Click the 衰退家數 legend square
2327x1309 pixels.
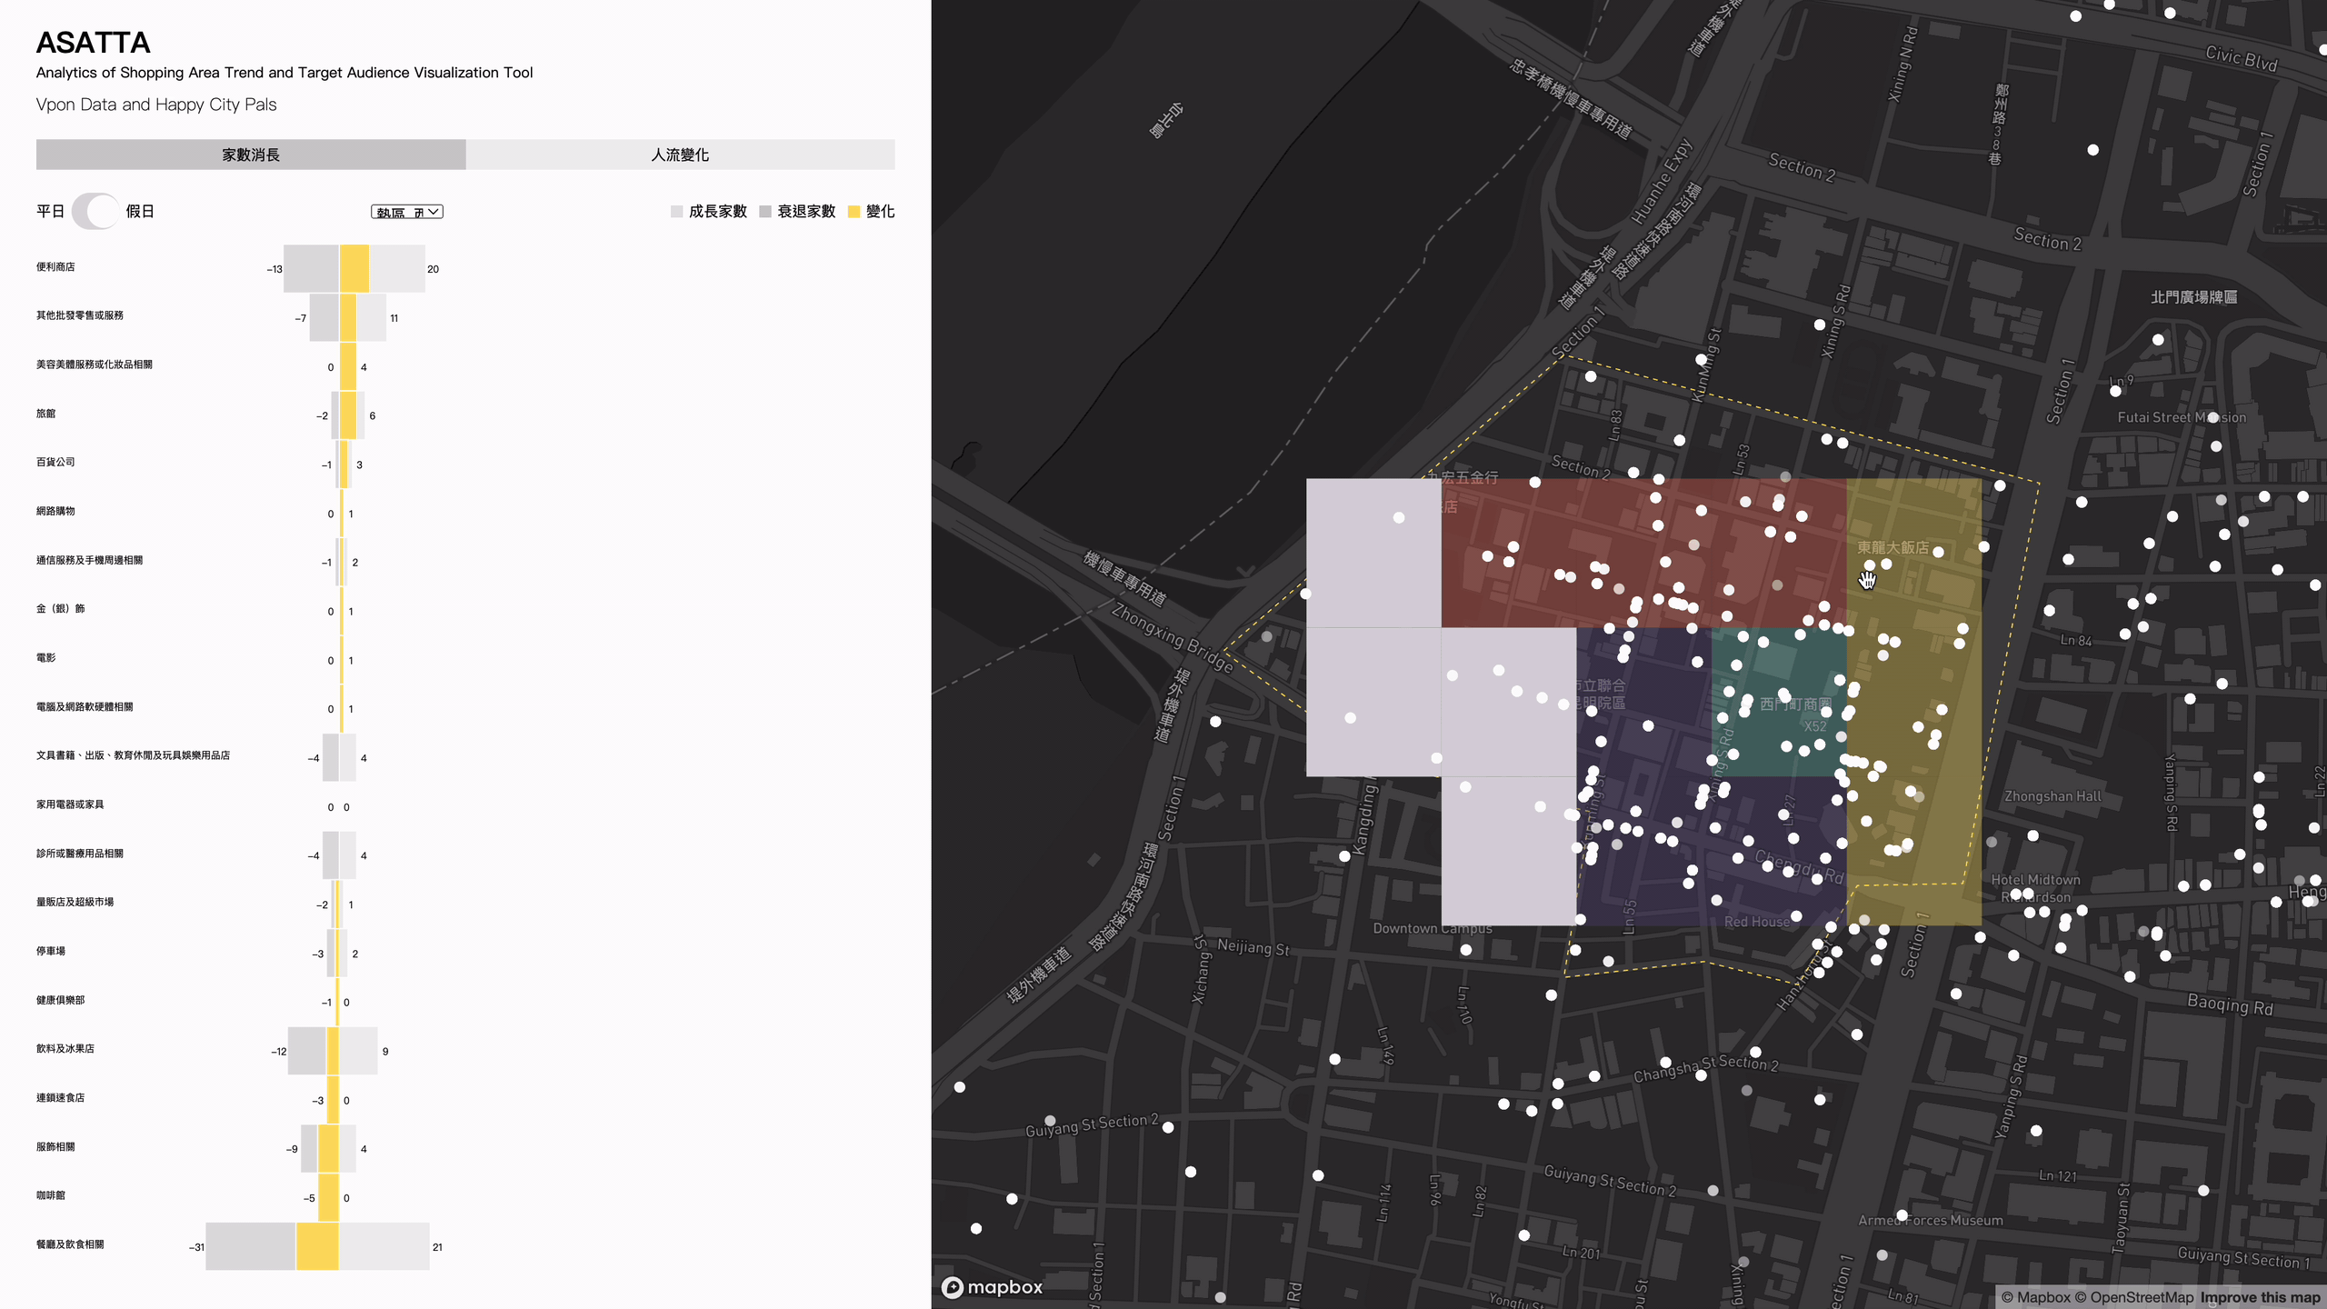[x=765, y=212]
